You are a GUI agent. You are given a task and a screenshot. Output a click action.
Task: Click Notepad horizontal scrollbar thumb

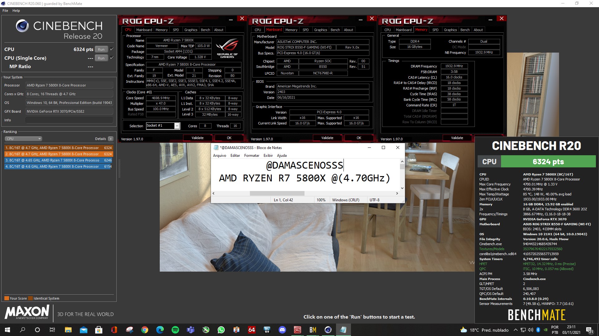(277, 193)
